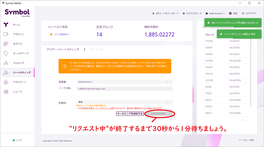This screenshot has height=147, width=264.
Task: Open the アグリゲート icon
Action: [x=6, y=82]
